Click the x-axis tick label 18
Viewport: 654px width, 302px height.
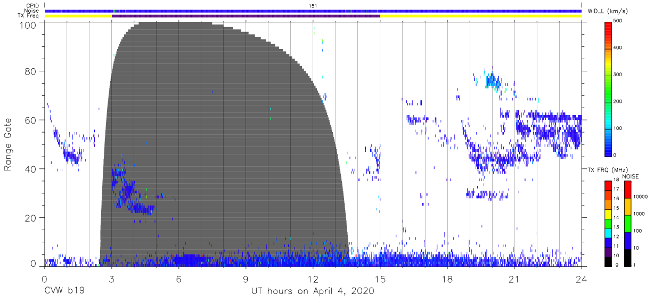[447, 279]
